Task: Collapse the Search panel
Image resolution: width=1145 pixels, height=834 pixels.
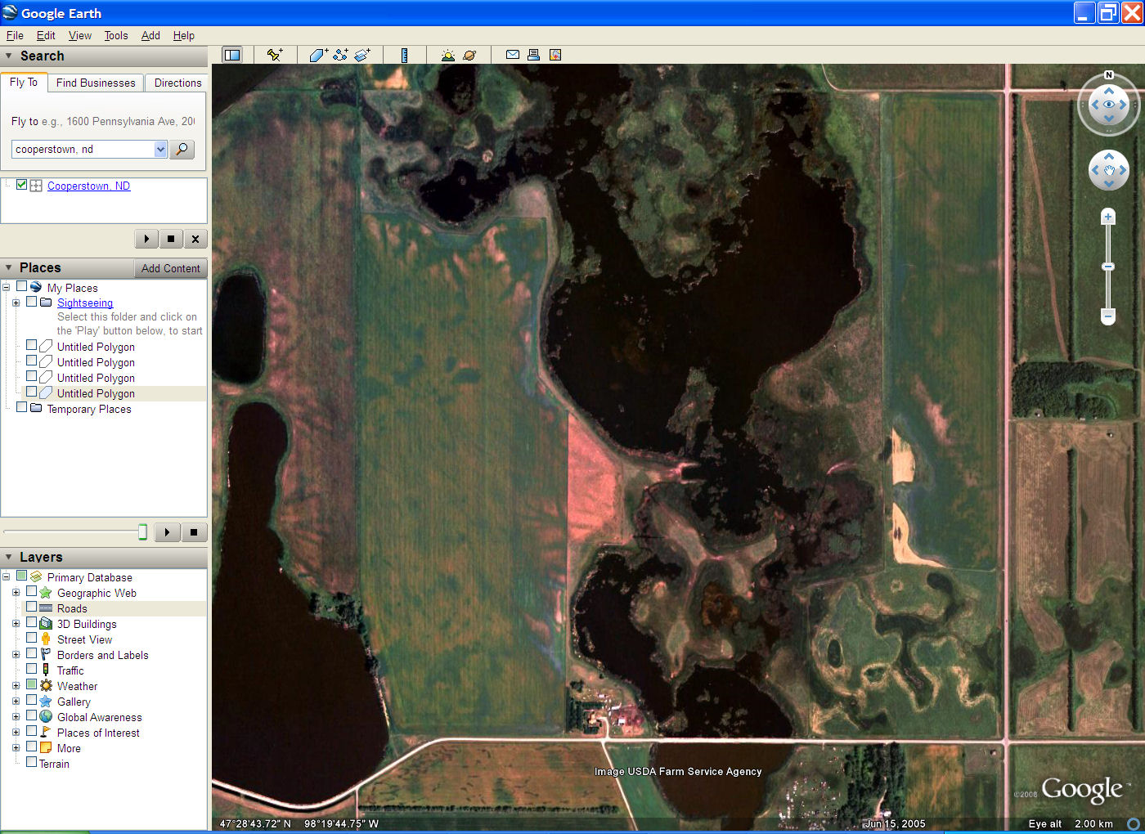Action: [x=9, y=56]
